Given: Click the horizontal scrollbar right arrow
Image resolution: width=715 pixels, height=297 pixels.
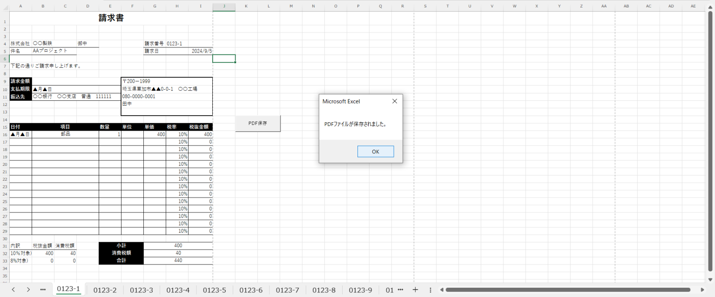Looking at the screenshot, I should coord(702,290).
